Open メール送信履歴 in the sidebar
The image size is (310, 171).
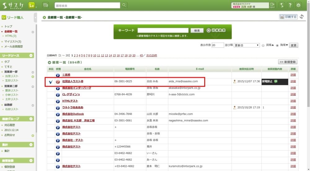[x=13, y=46]
